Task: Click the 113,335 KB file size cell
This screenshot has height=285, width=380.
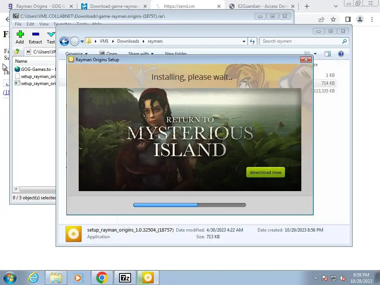Action: click(x=324, y=91)
